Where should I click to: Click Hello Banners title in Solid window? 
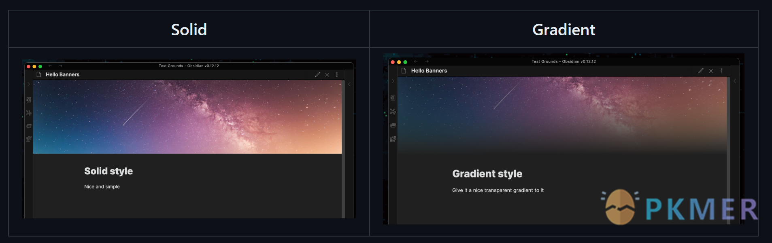click(x=62, y=74)
